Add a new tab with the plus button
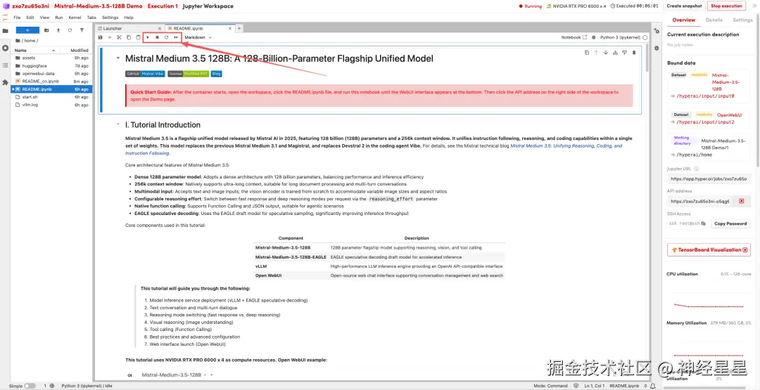 point(239,29)
